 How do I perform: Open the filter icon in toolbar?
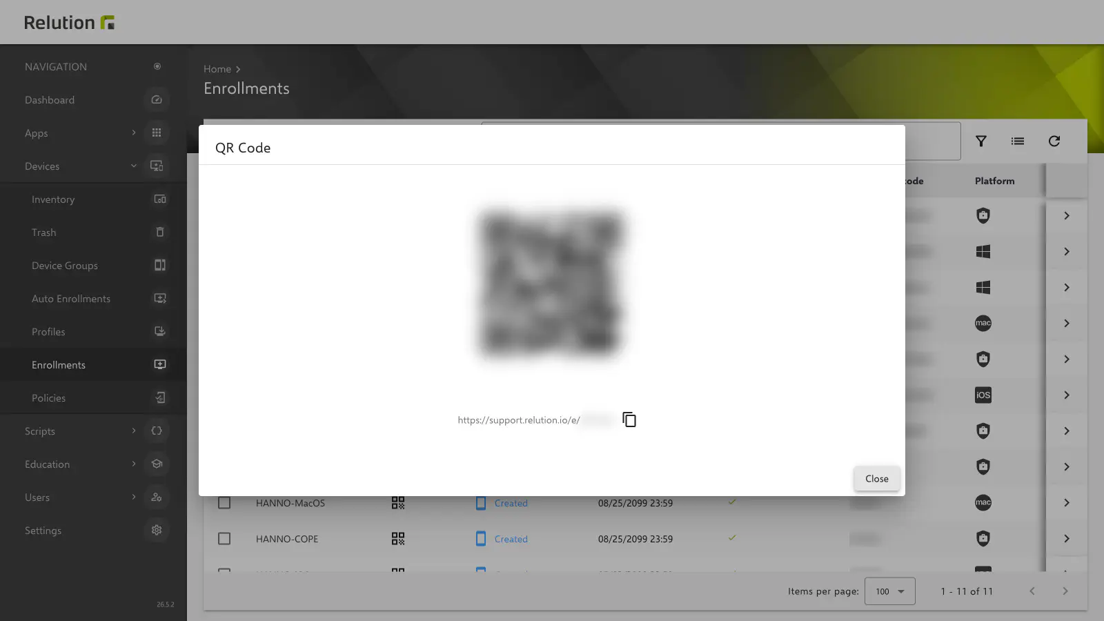[980, 141]
